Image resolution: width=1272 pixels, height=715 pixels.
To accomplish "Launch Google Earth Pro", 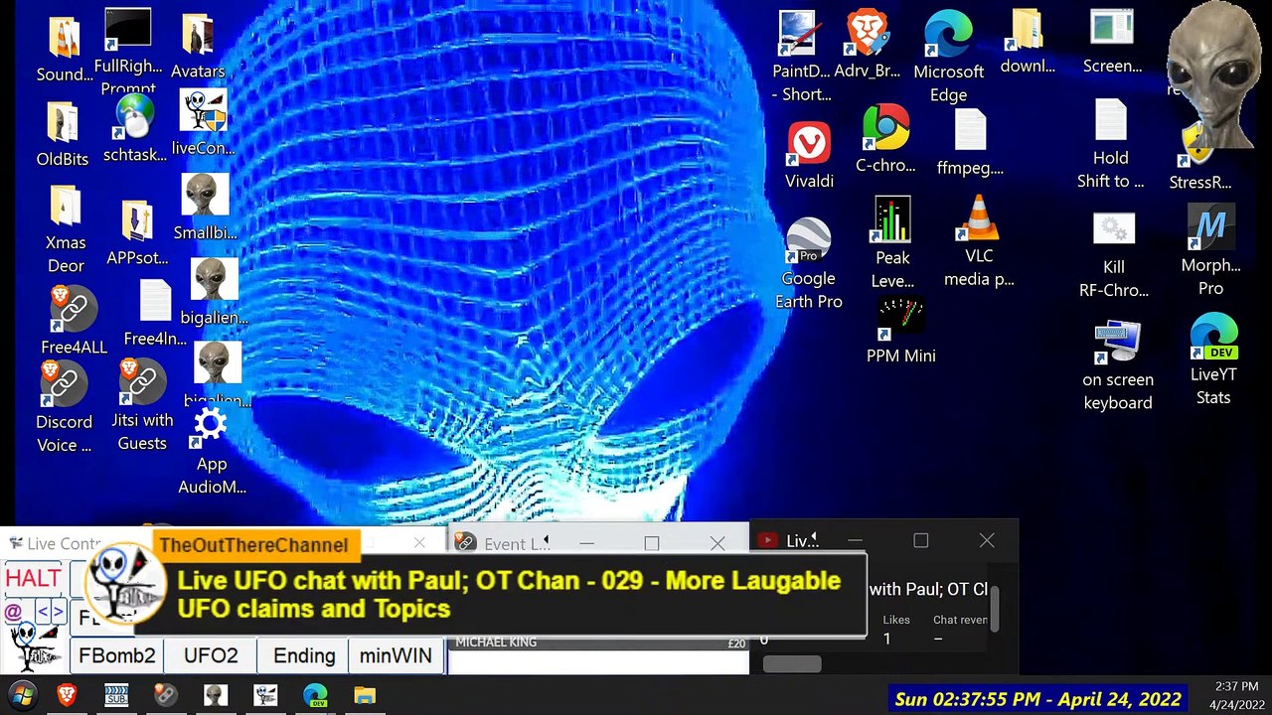I will tap(809, 264).
